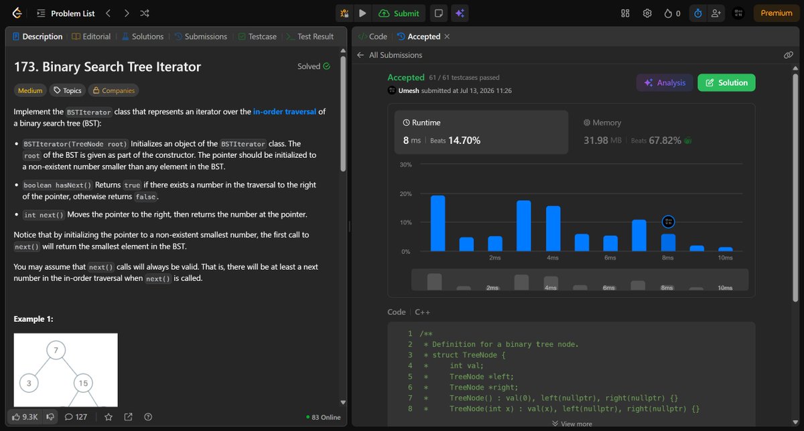Like the problem with 9.3K thumbs-up
Image resolution: width=804 pixels, height=431 pixels.
tap(25, 417)
